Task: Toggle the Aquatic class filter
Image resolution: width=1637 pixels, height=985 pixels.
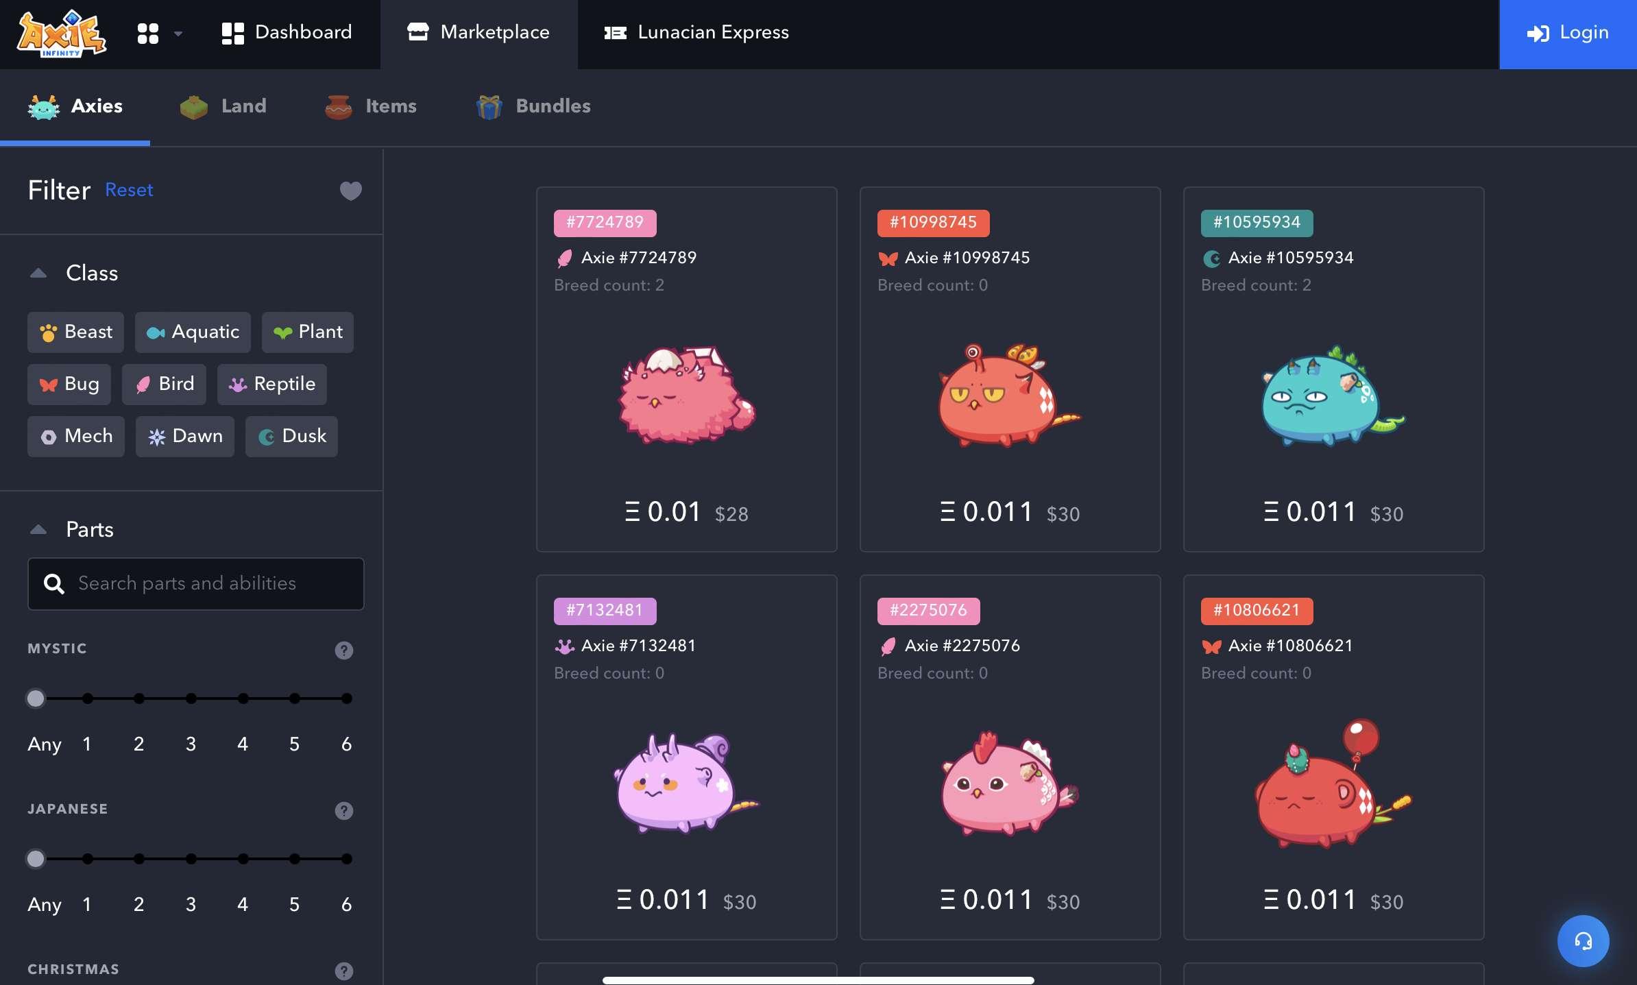Action: pyautogui.click(x=193, y=332)
